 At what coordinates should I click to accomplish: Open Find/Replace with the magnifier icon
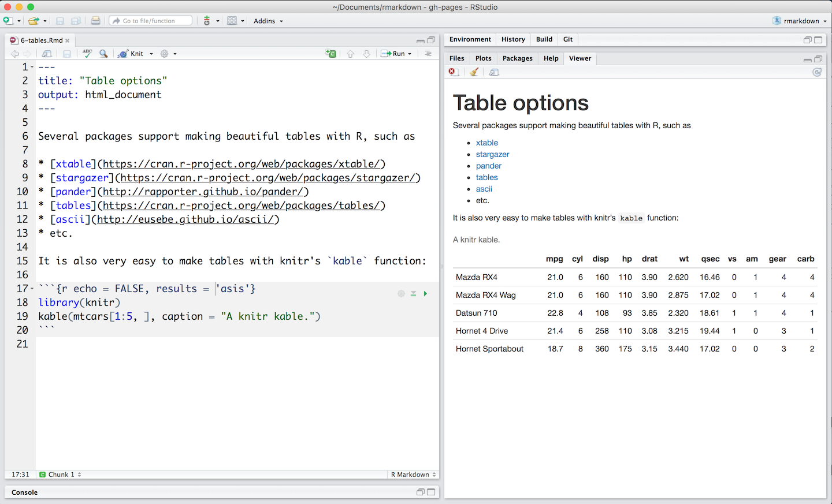click(x=103, y=53)
